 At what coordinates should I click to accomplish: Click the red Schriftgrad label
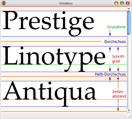coord(119,59)
